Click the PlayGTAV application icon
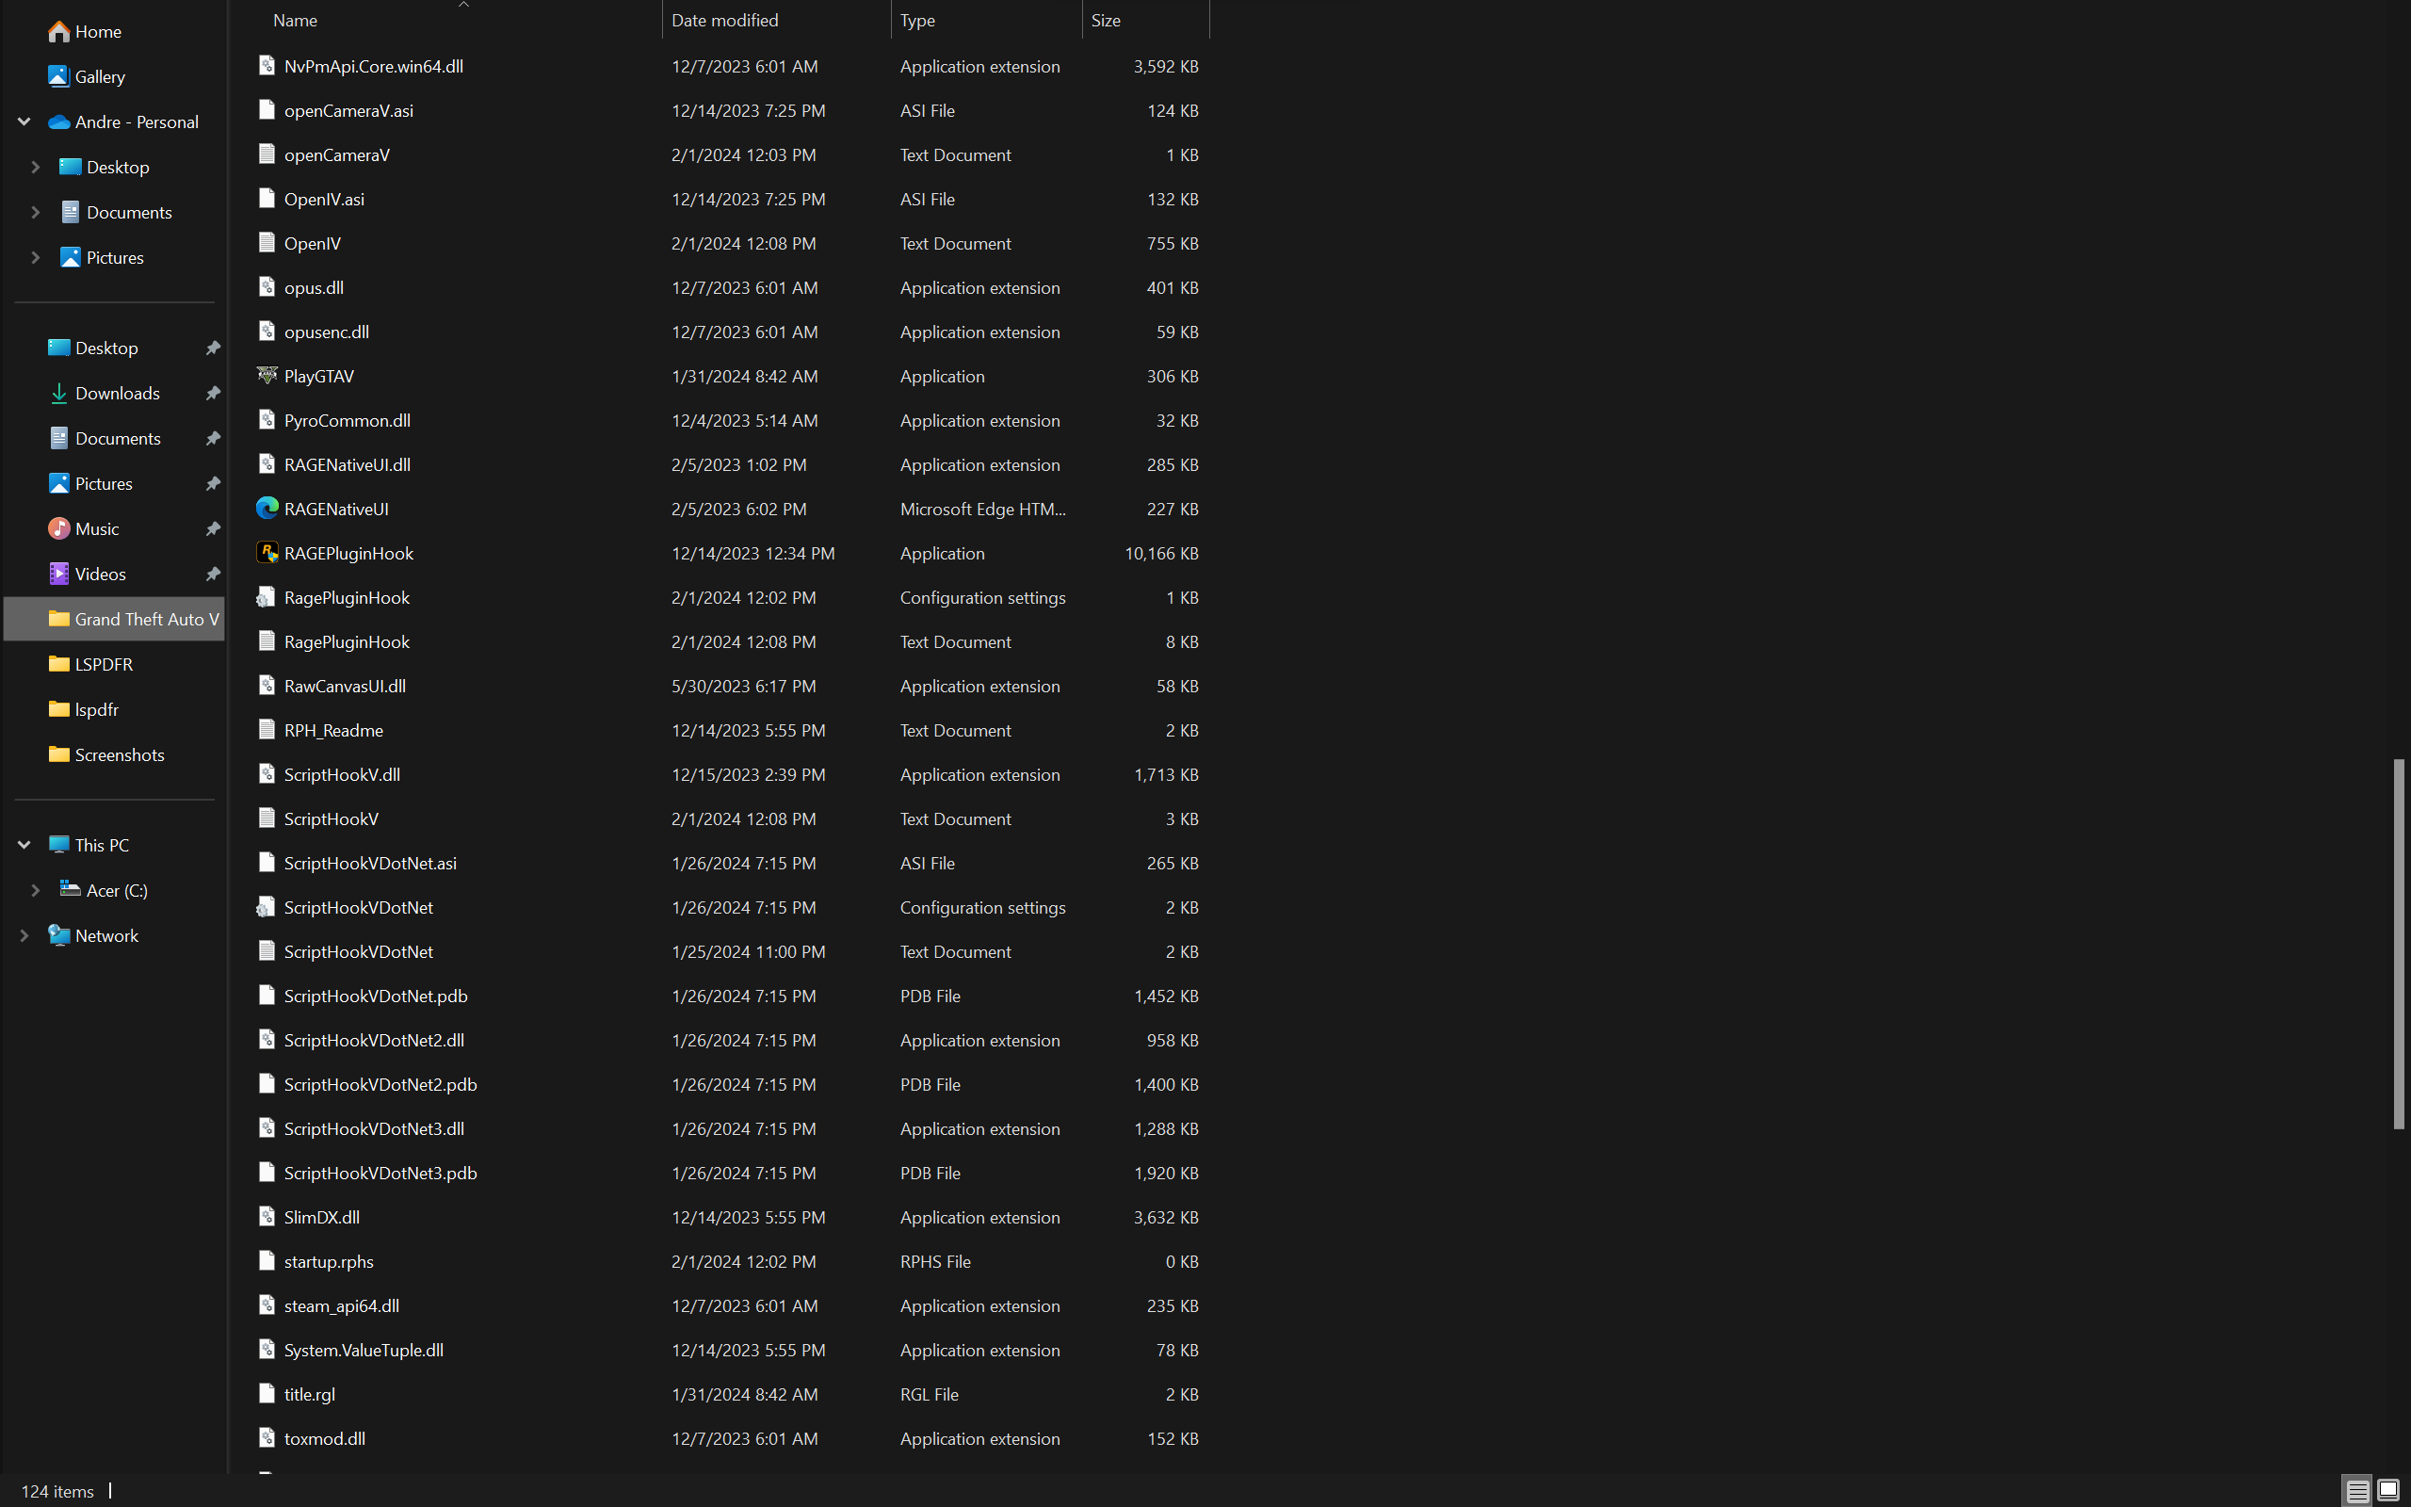 click(x=267, y=376)
